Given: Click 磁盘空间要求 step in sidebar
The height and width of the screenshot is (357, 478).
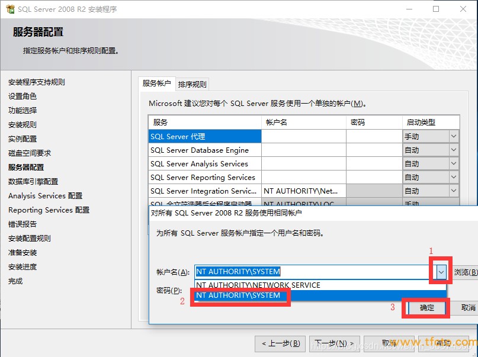Looking at the screenshot, I should [x=30, y=153].
